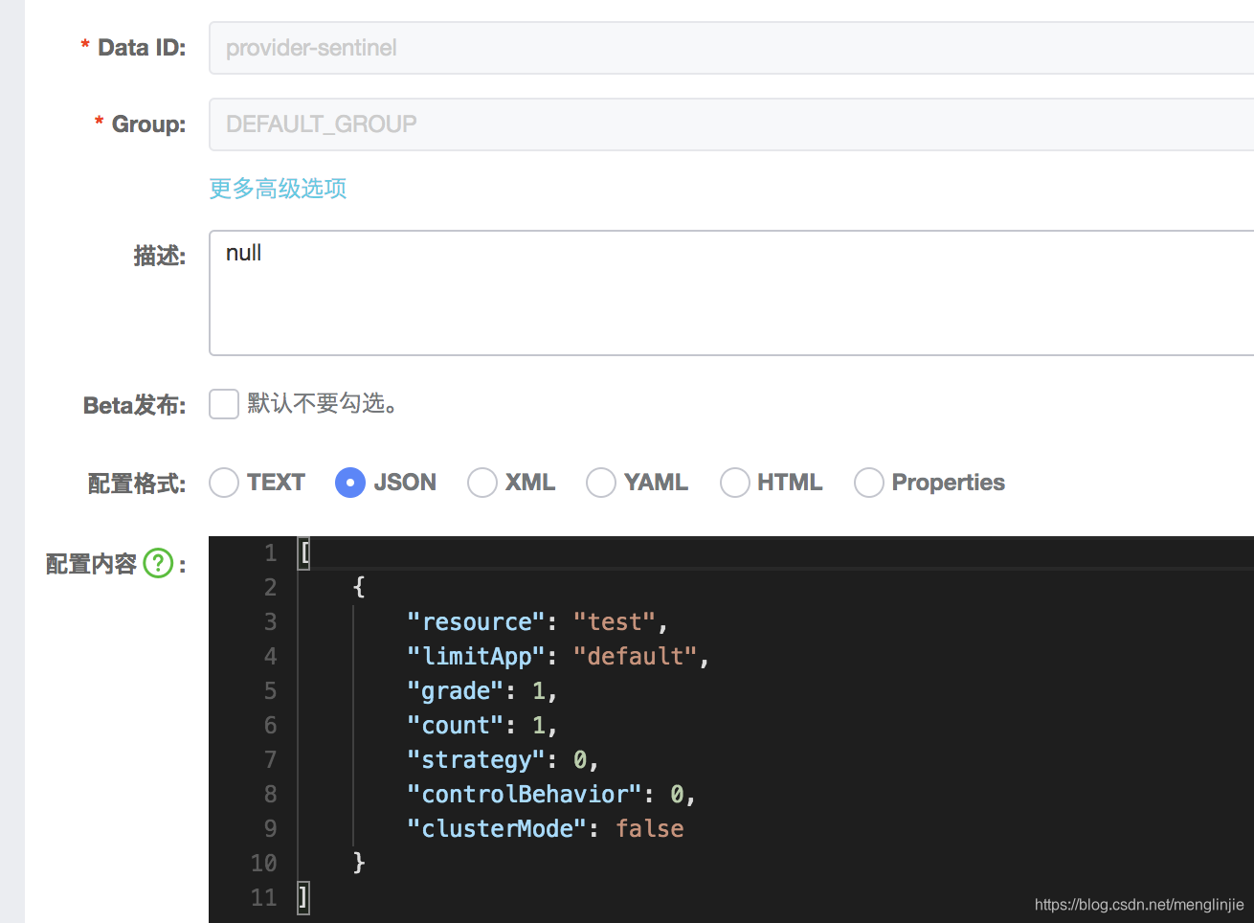Focus the Data ID field provider-sentinel
The width and height of the screenshot is (1254, 923).
(x=731, y=48)
